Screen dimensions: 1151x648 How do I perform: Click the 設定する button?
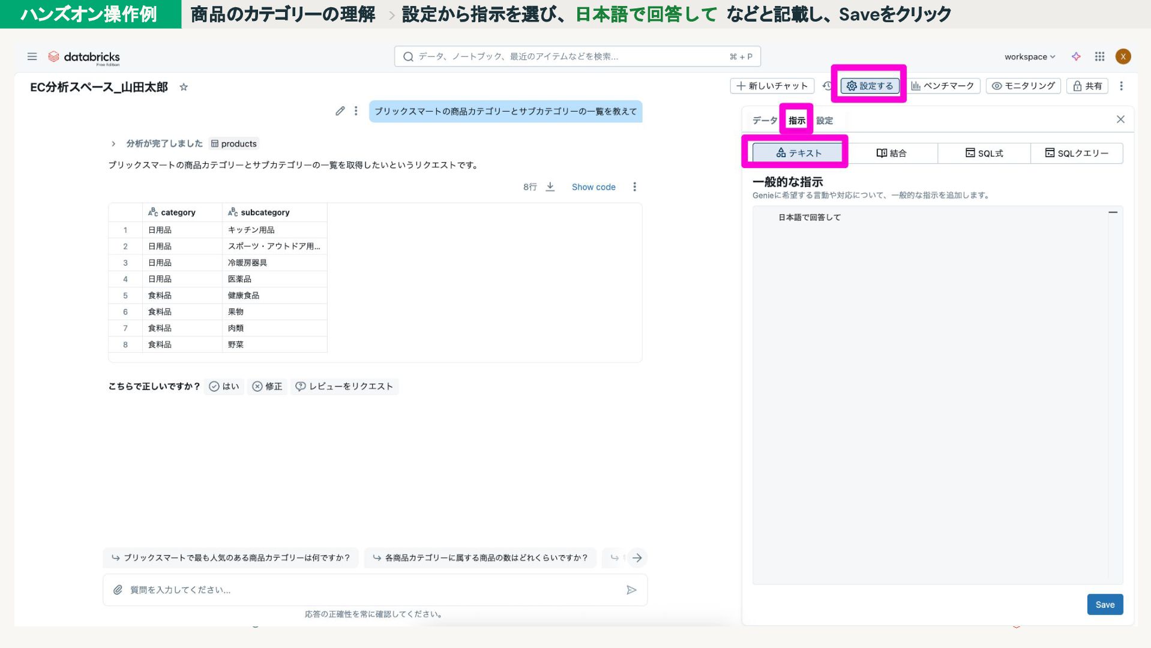click(870, 86)
